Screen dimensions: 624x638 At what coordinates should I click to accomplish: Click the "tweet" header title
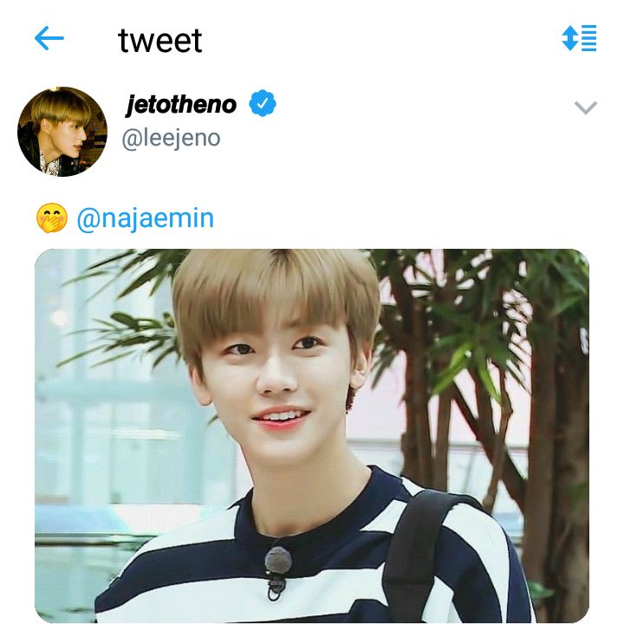160,40
